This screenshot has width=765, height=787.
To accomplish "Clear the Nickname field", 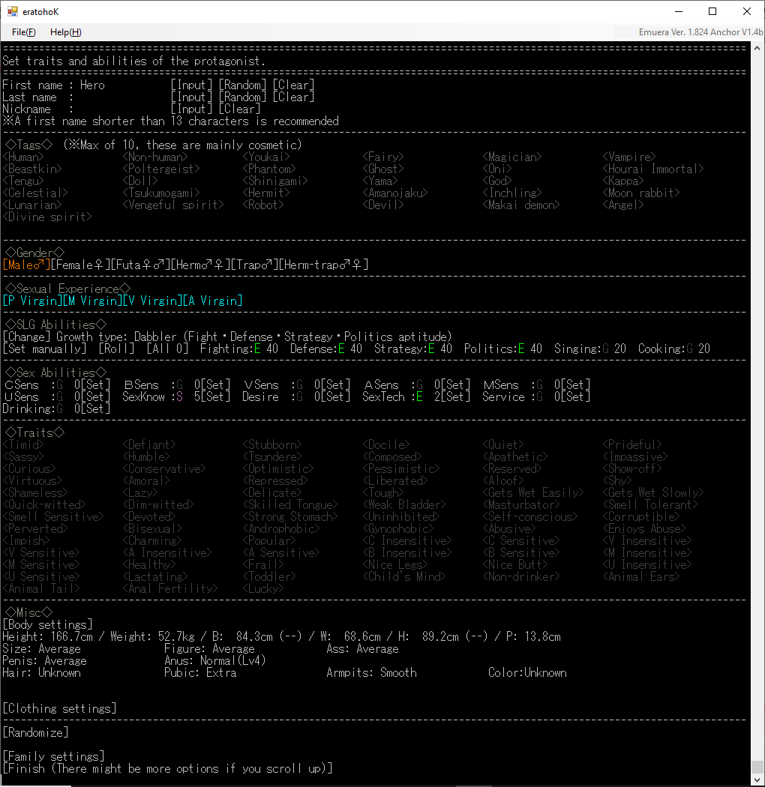I will 239,109.
